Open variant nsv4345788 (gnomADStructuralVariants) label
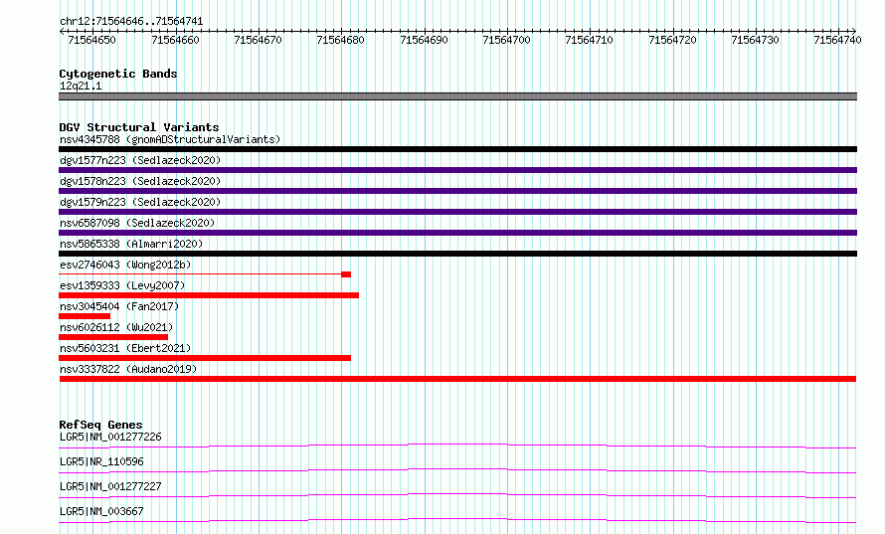This screenshot has width=885, height=534. point(170,139)
